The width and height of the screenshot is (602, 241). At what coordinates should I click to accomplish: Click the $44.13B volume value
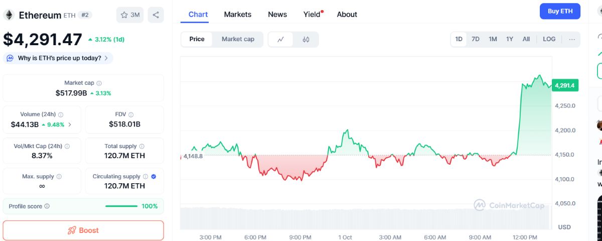25,125
